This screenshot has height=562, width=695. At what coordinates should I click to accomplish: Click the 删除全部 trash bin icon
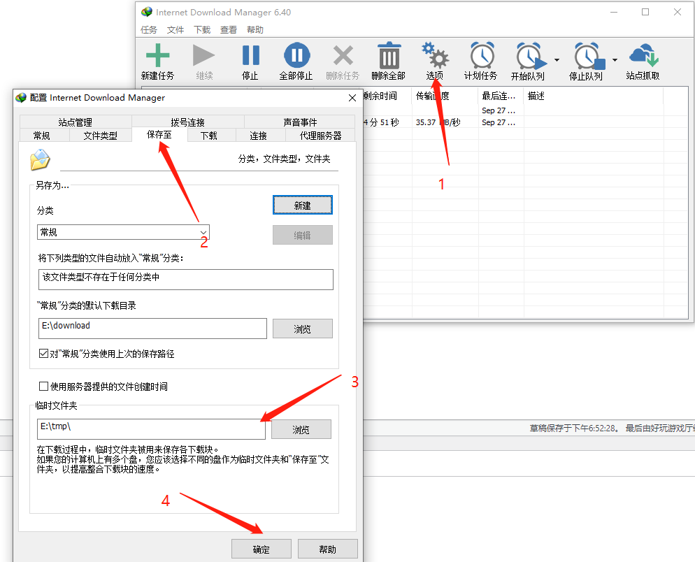point(389,55)
